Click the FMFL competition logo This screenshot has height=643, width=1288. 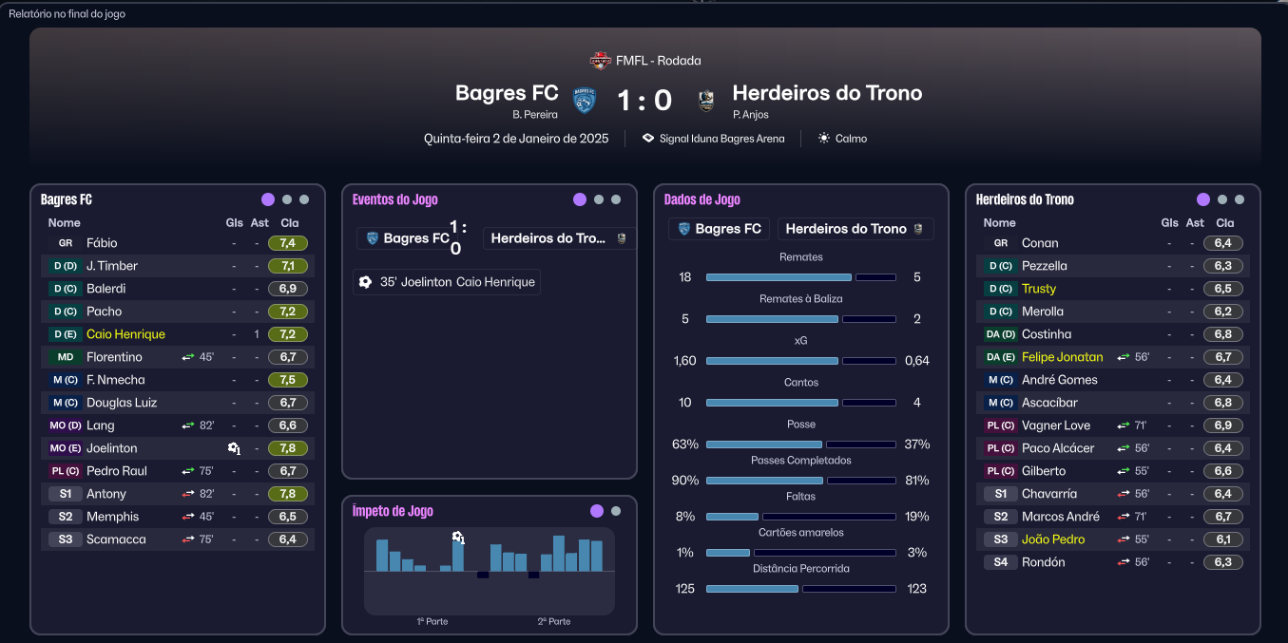[600, 61]
